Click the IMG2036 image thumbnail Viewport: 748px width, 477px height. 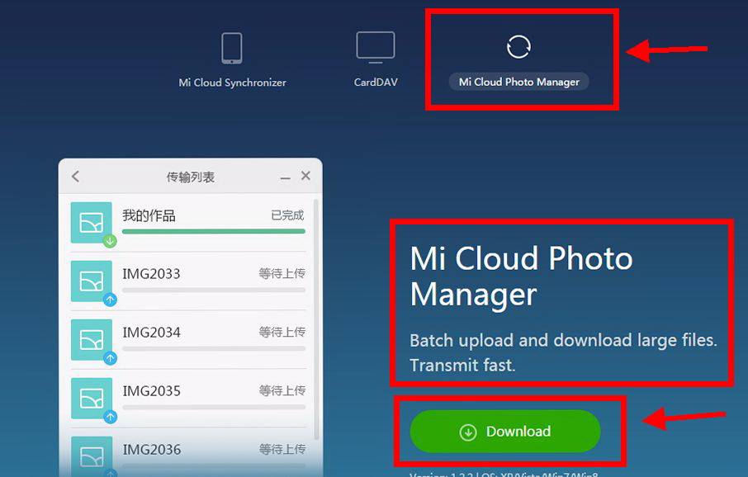pyautogui.click(x=92, y=456)
